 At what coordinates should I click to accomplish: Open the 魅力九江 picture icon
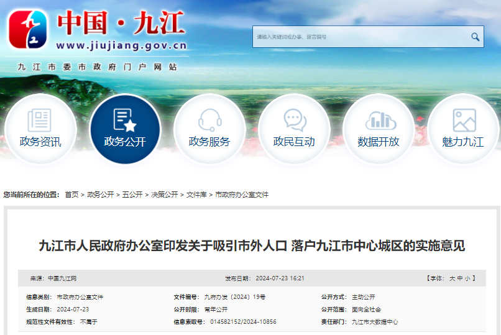pos(463,121)
